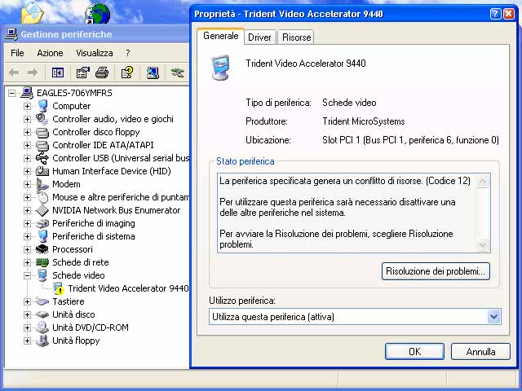The height and width of the screenshot is (391, 522).
Task: Open the Utilizzo periferica dropdown
Action: click(493, 317)
